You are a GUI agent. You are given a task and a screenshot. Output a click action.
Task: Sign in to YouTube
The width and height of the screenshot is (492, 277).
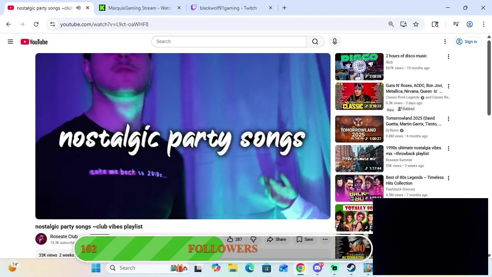click(x=467, y=42)
